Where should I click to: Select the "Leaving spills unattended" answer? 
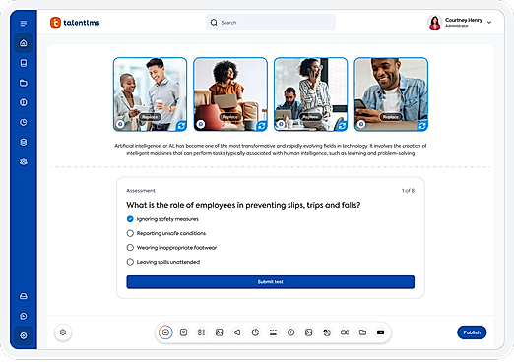[130, 262]
